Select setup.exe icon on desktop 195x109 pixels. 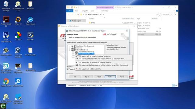(30, 36)
